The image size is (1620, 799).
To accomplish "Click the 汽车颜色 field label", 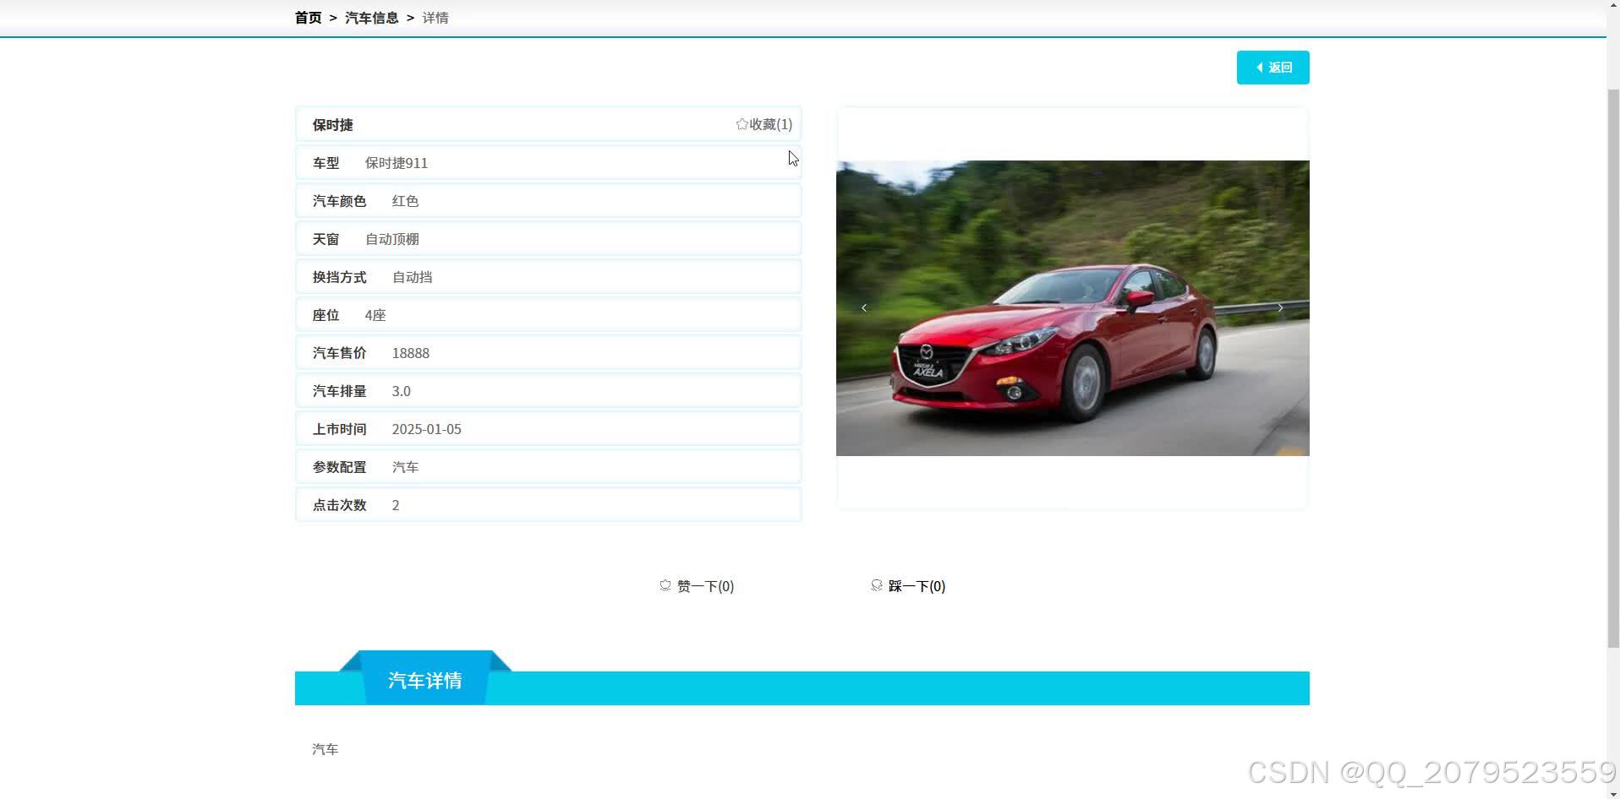I will click(x=339, y=201).
